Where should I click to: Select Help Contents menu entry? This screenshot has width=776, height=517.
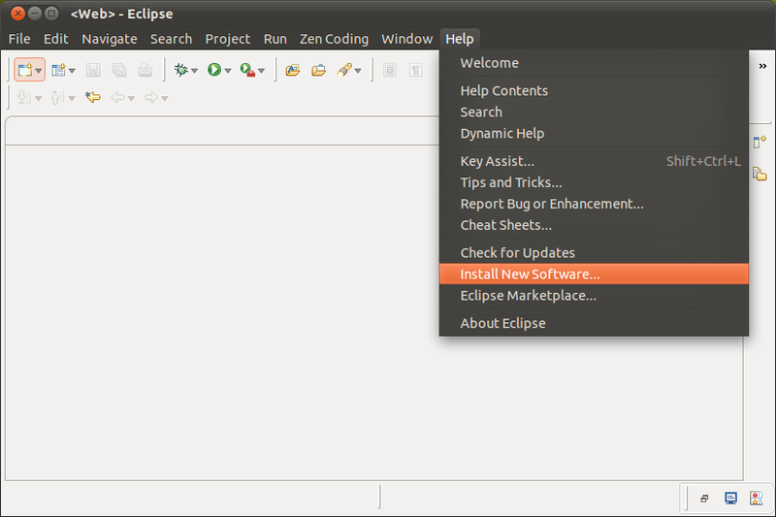(x=594, y=90)
